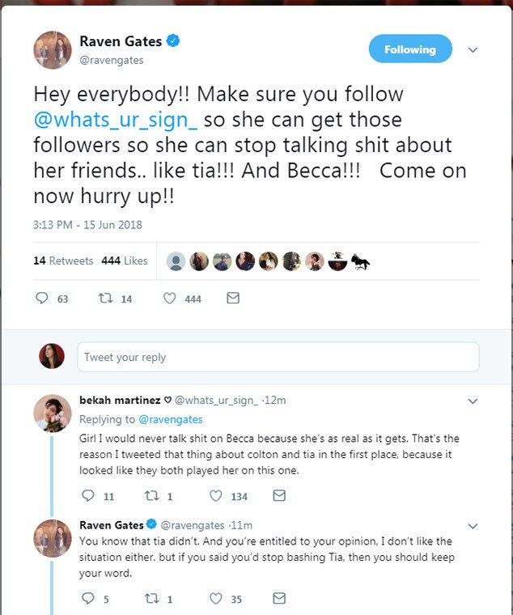Viewport: 513px width, 615px height.
Task: Retweet the main tweet with 14 retweets
Action: point(104,299)
